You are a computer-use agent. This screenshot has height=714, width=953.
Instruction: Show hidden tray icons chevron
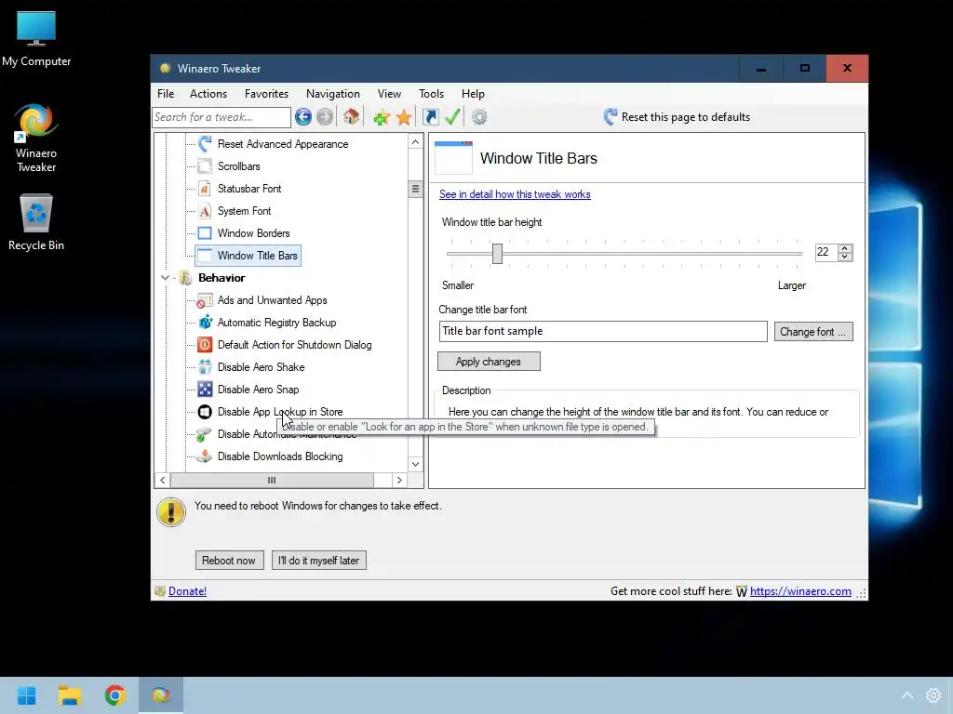click(906, 695)
